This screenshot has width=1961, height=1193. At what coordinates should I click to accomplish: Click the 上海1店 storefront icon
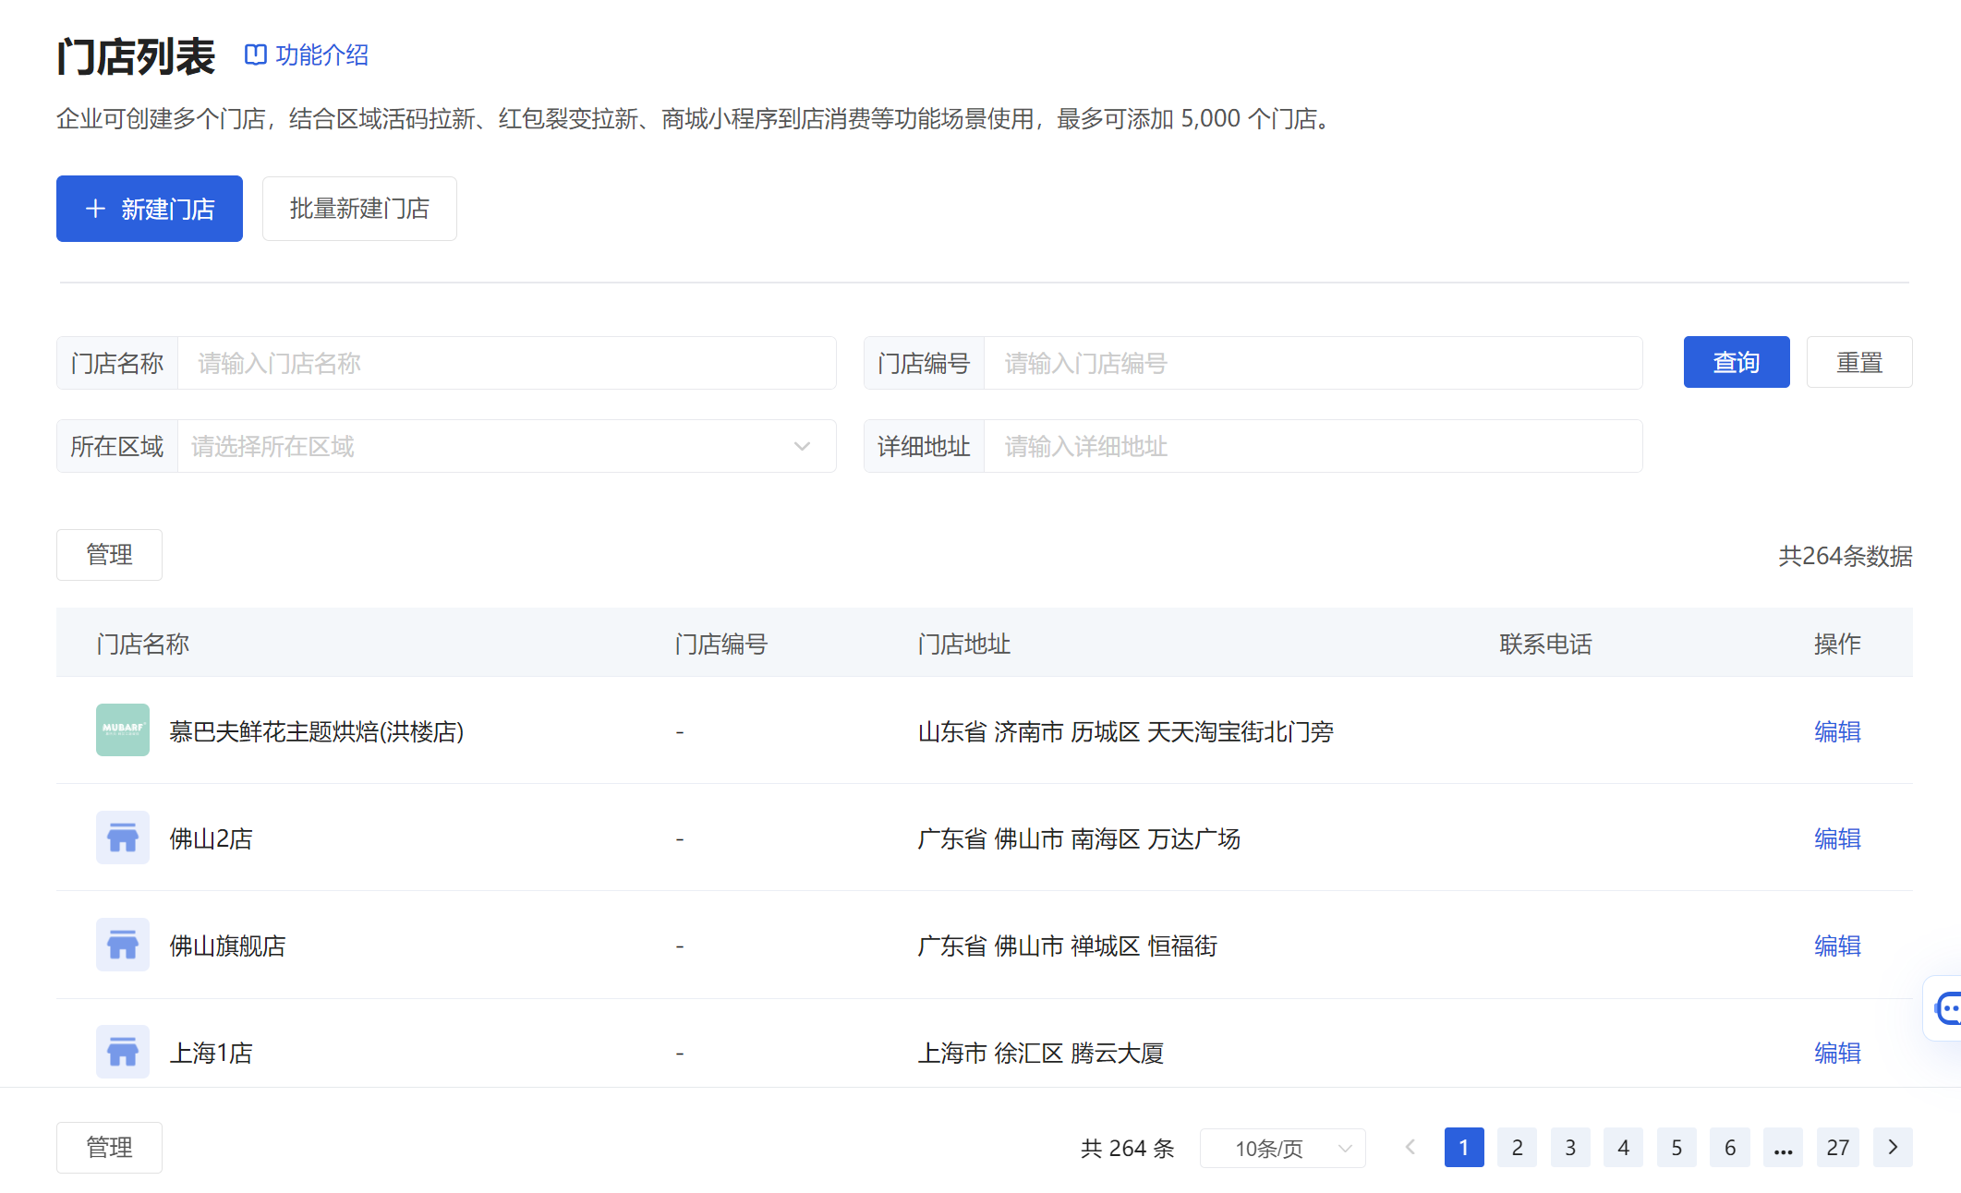pyautogui.click(x=122, y=1052)
